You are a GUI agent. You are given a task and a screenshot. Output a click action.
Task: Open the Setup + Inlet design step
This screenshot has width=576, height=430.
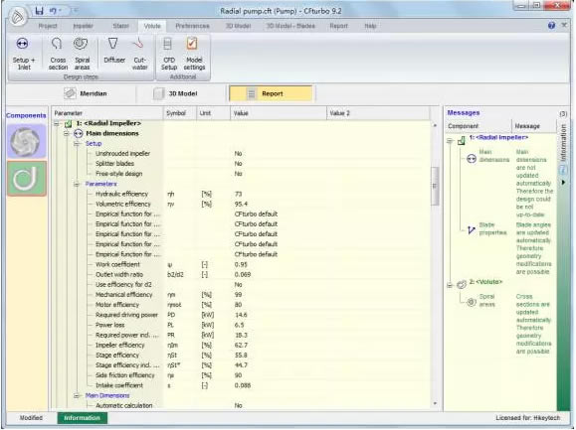click(24, 54)
